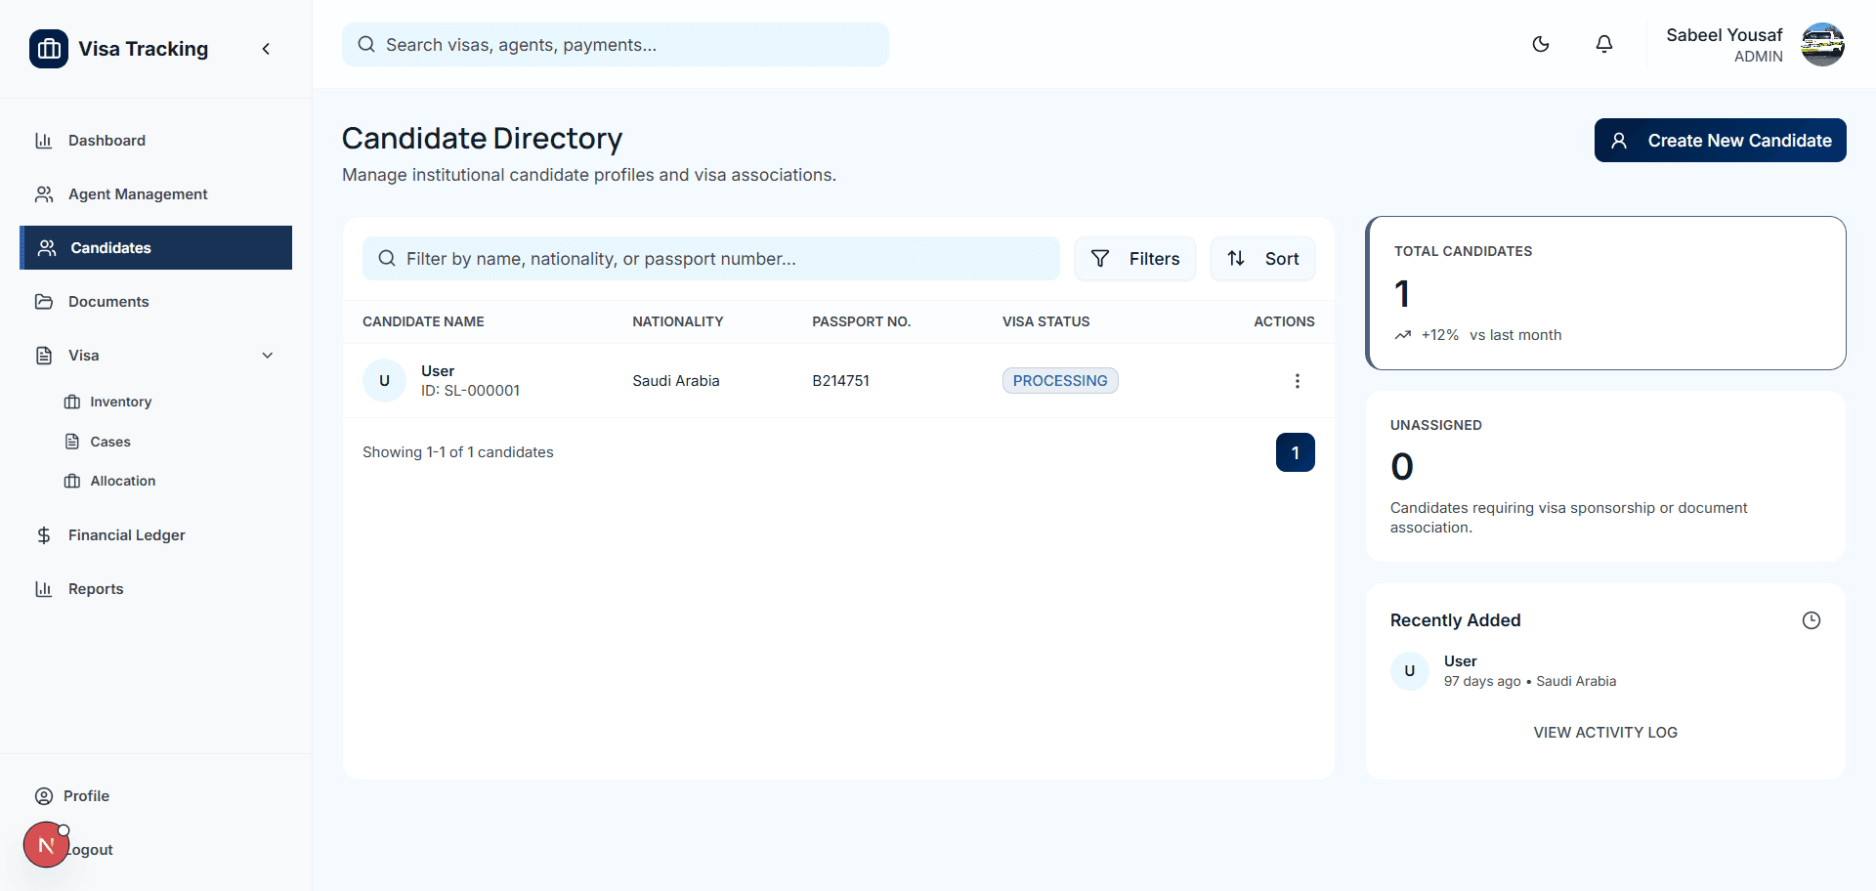Click the trending-up arrow icon beside +12%

pos(1403,335)
